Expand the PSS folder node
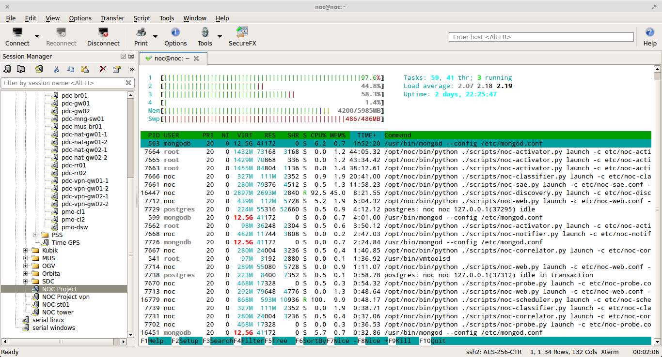662x357 pixels. [x=35, y=235]
